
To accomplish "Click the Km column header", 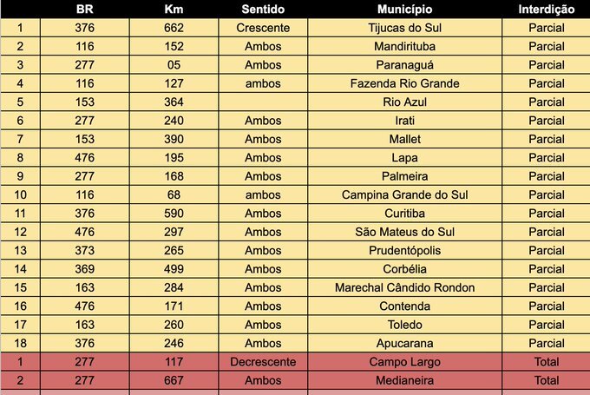I will 174,9.
